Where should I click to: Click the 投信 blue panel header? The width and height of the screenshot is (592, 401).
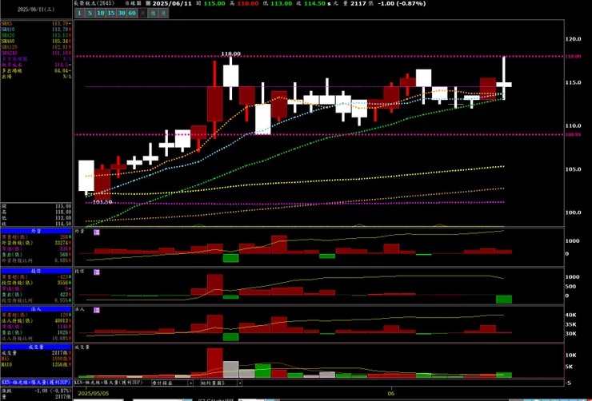tap(36, 271)
